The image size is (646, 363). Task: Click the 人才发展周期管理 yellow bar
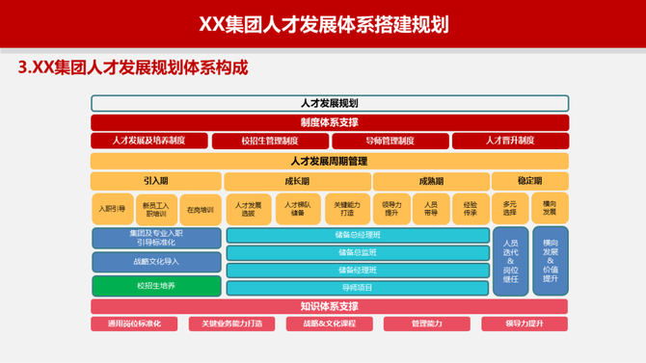pyautogui.click(x=330, y=162)
